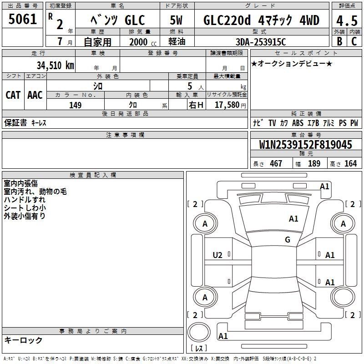Image resolution: width=364 pixels, height=364 pixels.
Task: Select chassis number W1N2539152F819045
Action: [306, 145]
